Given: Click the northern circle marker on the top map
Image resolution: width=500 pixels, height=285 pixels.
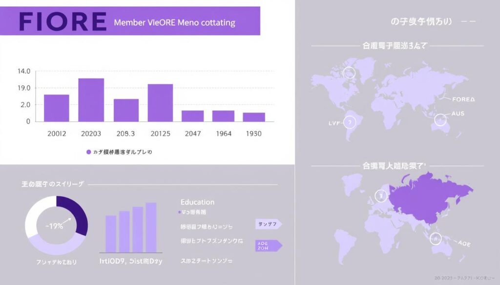Looking at the screenshot, I should 349,73.
